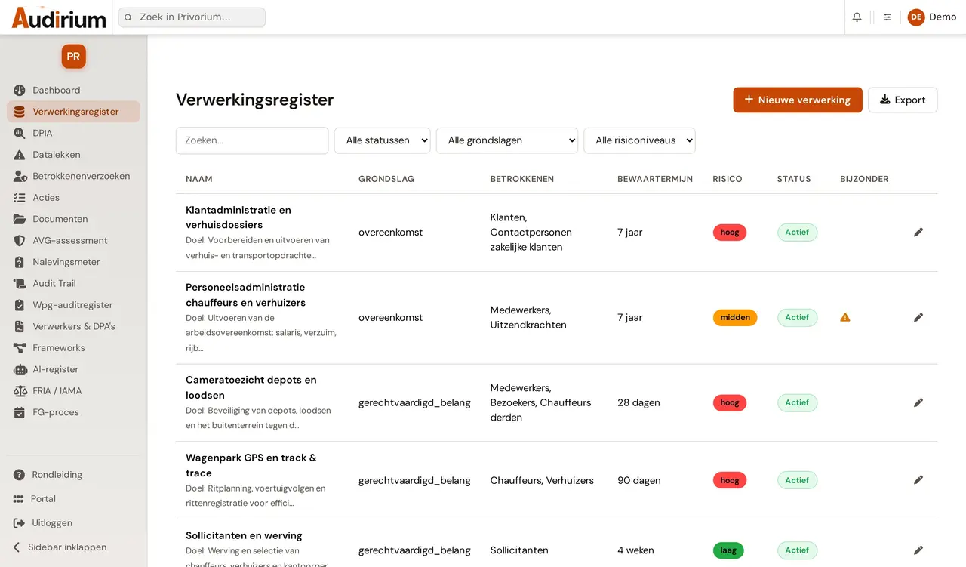Click the midden risk badge
This screenshot has width=966, height=567.
[735, 318]
